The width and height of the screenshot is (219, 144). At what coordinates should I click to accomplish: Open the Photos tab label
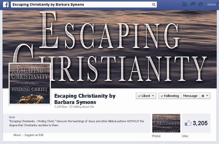point(156,136)
